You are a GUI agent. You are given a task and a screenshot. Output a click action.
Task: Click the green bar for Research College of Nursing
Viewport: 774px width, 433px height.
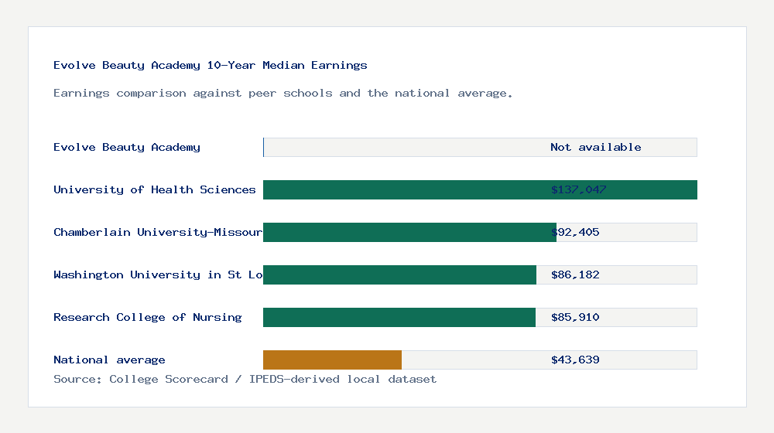coord(399,317)
